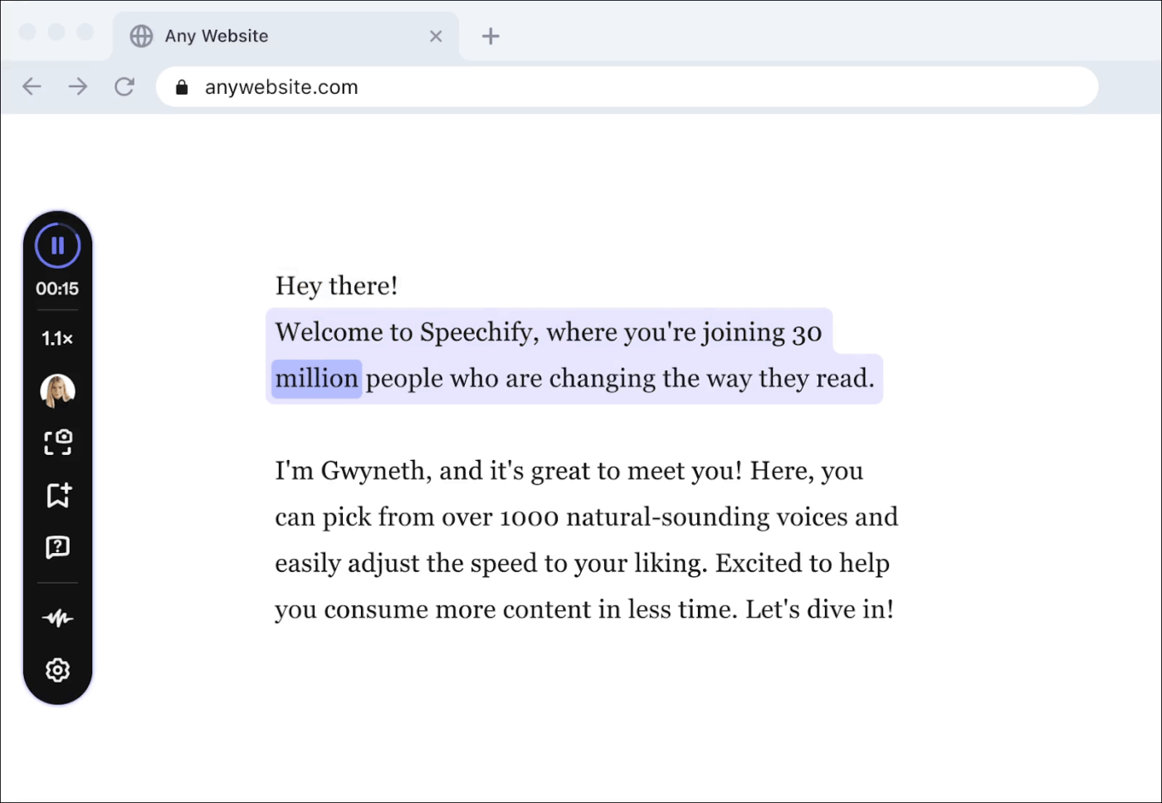Click the 00:15 elapsed time display
This screenshot has height=803, width=1162.
[57, 289]
